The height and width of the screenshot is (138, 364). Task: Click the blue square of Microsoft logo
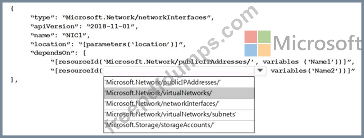tap(251, 50)
